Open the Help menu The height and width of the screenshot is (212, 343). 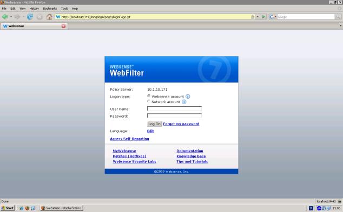click(75, 9)
